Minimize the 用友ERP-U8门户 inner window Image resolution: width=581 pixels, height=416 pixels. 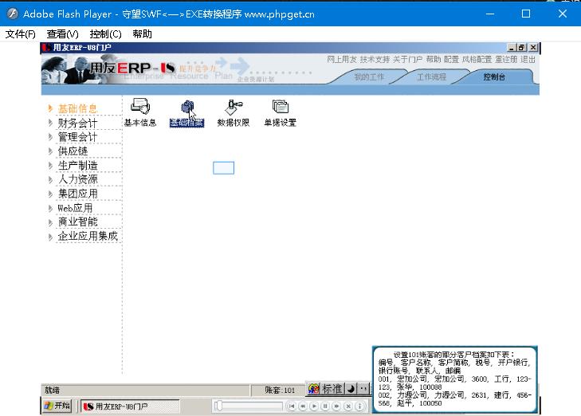click(x=512, y=47)
